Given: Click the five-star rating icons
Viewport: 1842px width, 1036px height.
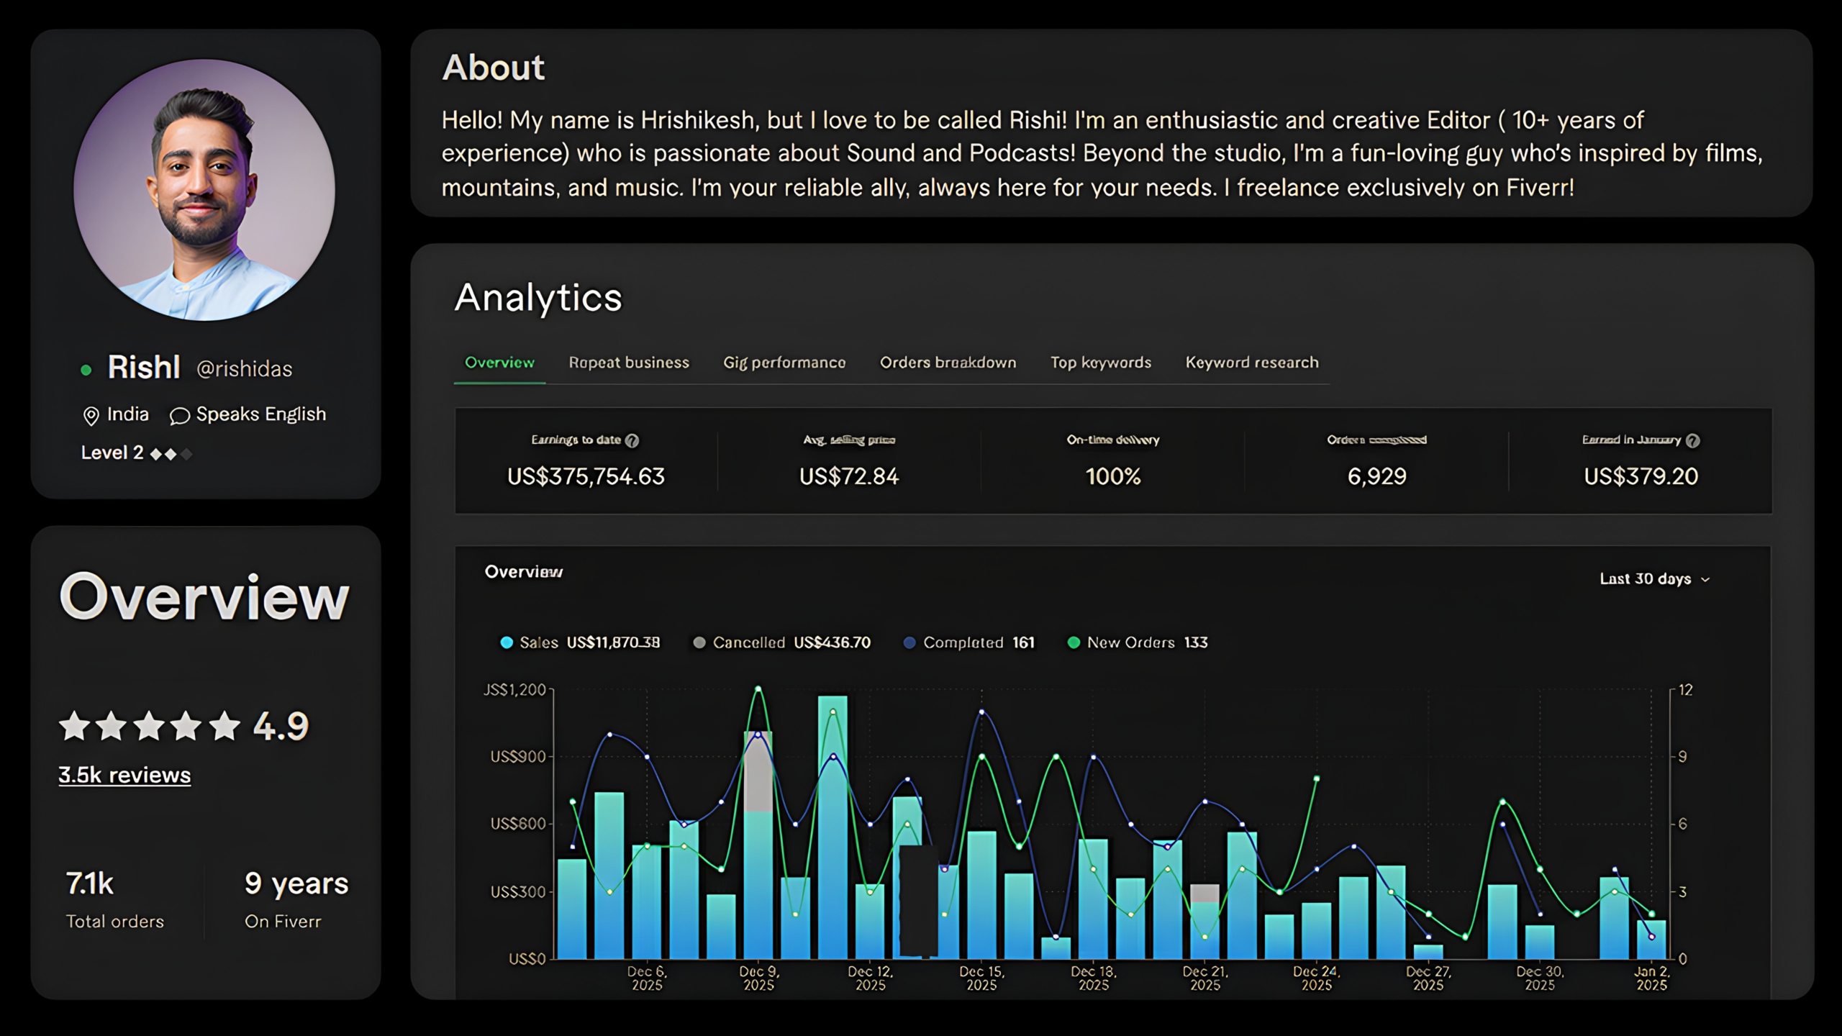Looking at the screenshot, I should pos(150,726).
